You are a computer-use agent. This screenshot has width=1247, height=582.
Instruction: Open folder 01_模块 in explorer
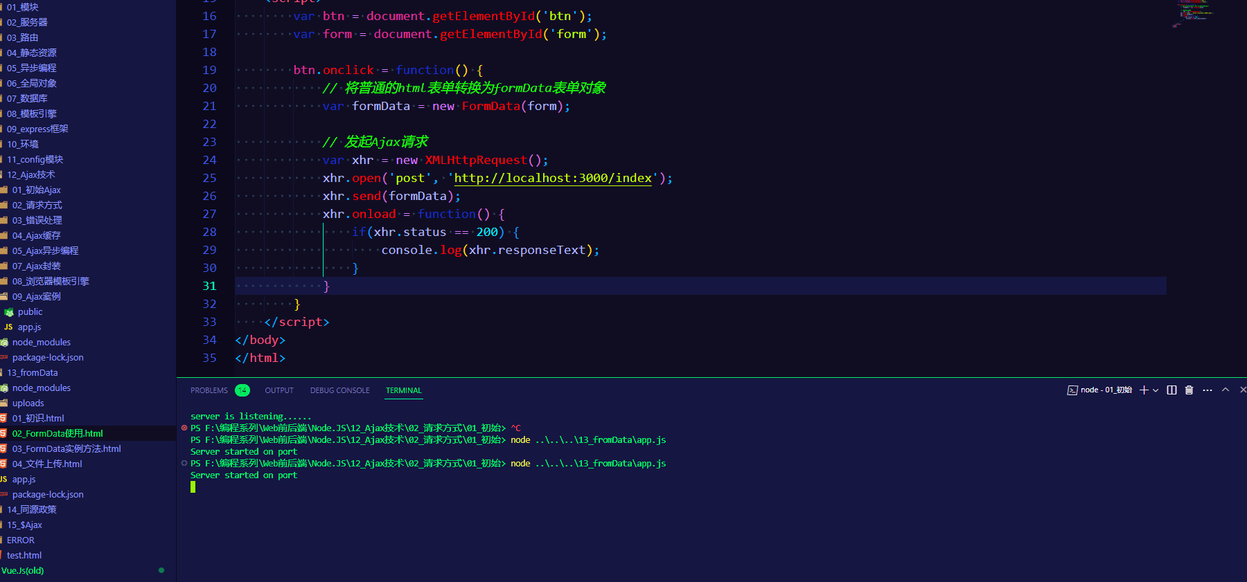(22, 7)
